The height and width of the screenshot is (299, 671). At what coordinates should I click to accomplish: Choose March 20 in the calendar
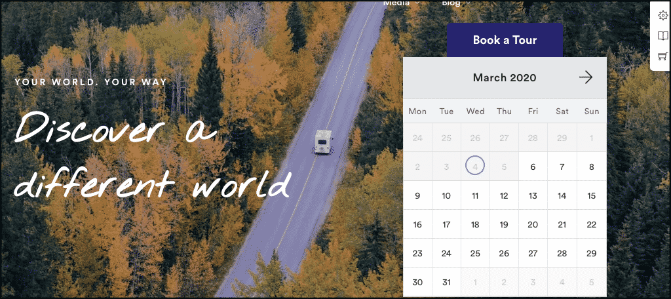click(533, 224)
